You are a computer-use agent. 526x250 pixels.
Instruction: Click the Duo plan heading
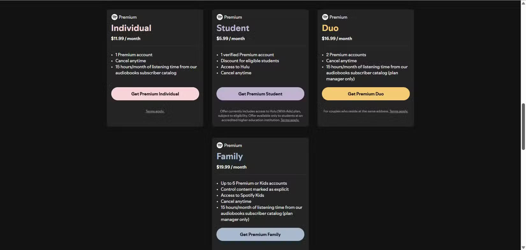(x=330, y=28)
